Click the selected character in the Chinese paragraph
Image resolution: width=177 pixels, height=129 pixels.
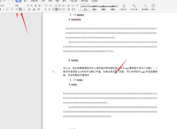(116, 72)
